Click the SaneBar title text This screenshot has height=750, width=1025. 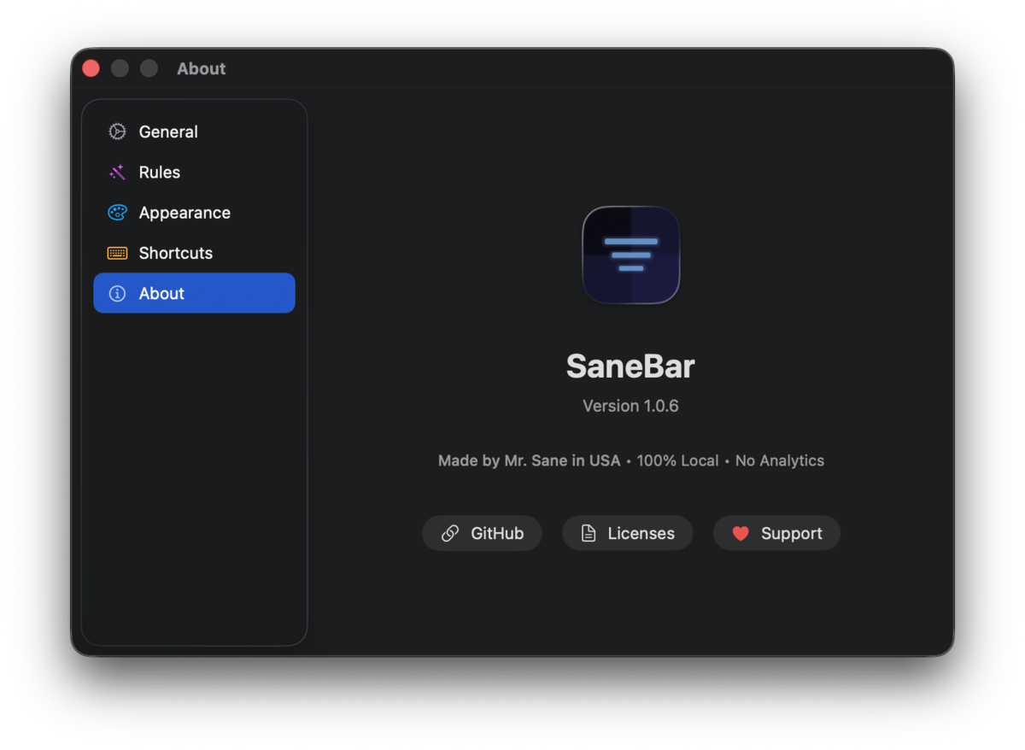[x=630, y=366]
